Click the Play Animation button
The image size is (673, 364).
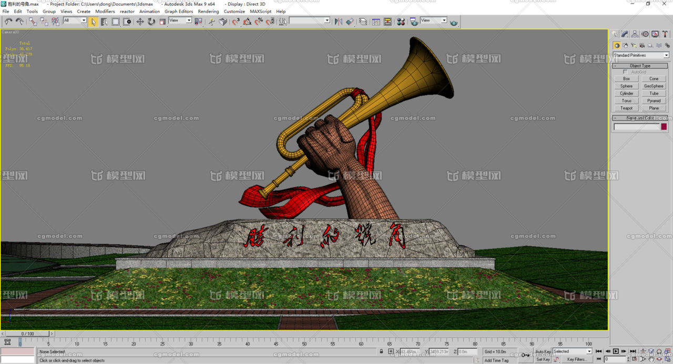click(616, 351)
